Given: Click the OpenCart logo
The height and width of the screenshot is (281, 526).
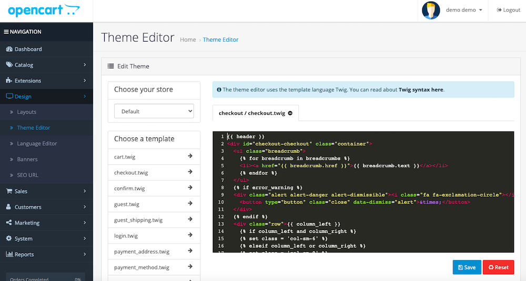Looking at the screenshot, I should point(44,11).
